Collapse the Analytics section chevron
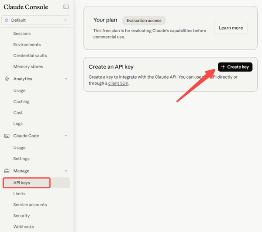Image resolution: width=262 pixels, height=232 pixels. (66, 79)
